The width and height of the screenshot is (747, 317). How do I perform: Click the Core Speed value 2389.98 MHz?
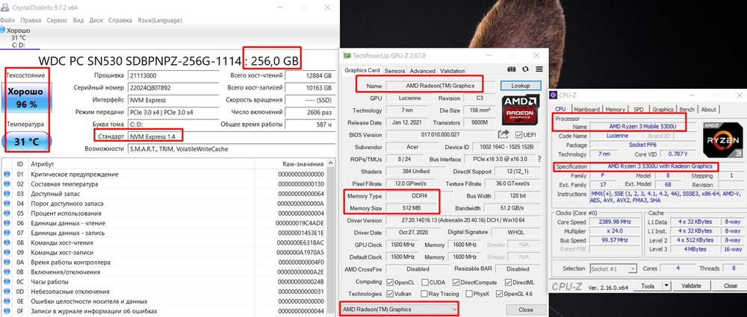(x=616, y=222)
